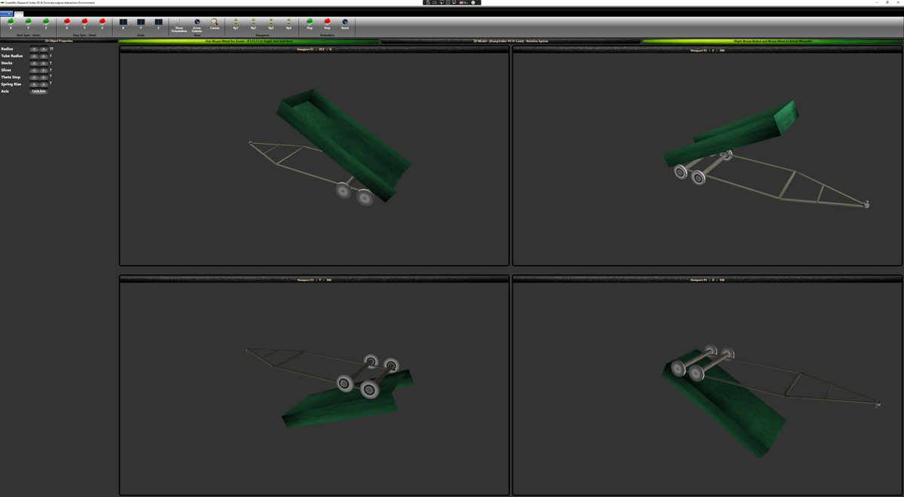This screenshot has height=497, width=904.
Task: Start spin on the X axis
Action: click(x=9, y=23)
